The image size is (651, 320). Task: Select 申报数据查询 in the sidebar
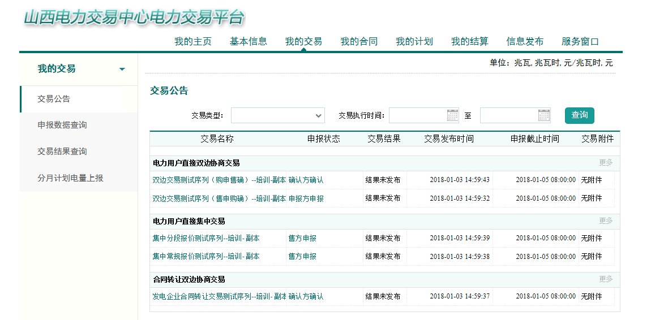point(62,125)
